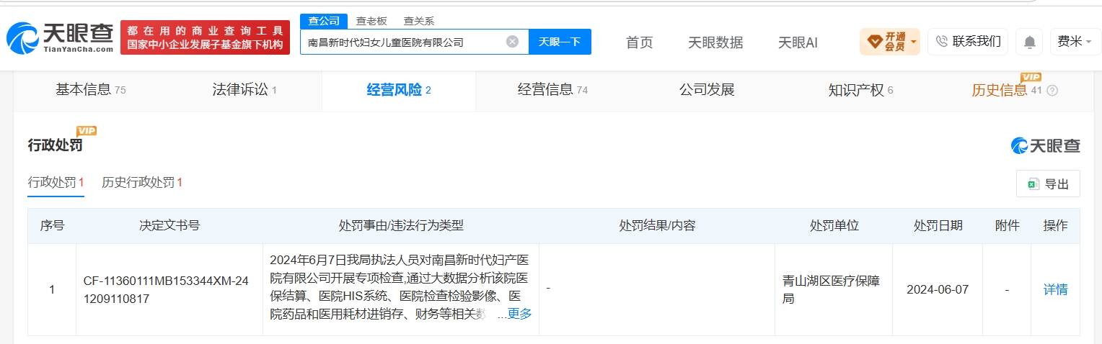Go to 天眼数据 in the top navigation
Screen dimensions: 1102x344
(715, 42)
